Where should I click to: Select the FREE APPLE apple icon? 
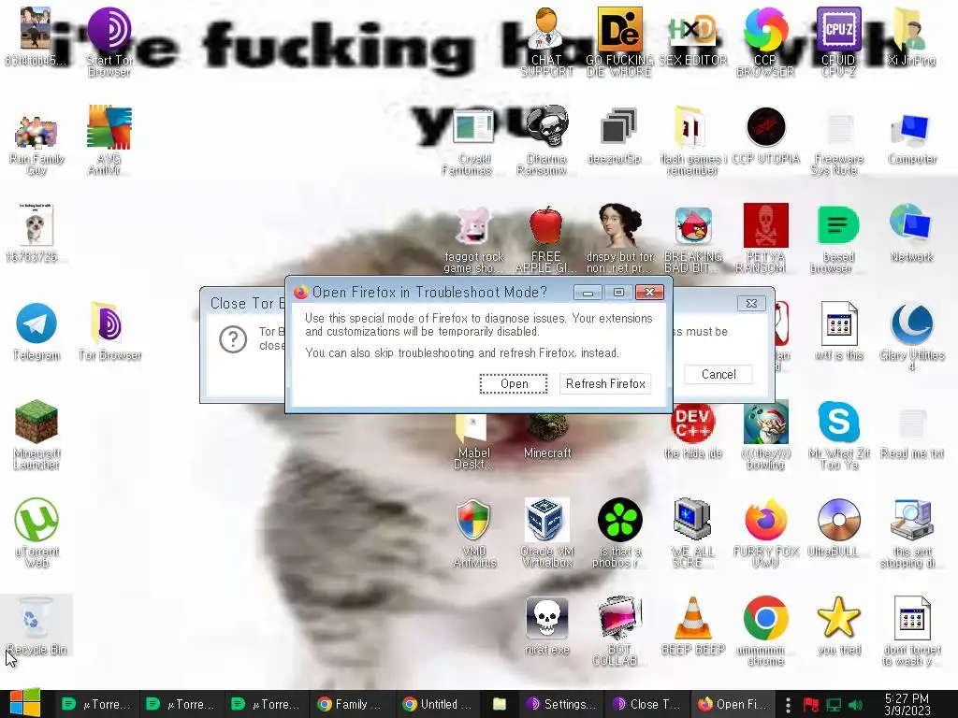(x=545, y=239)
